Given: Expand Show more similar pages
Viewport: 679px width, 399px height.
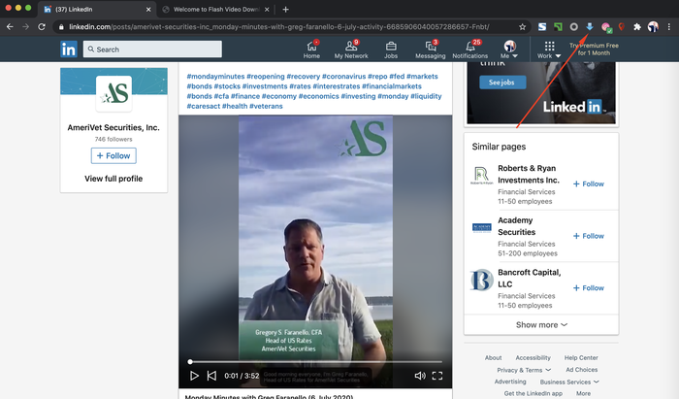Looking at the screenshot, I should coord(541,325).
